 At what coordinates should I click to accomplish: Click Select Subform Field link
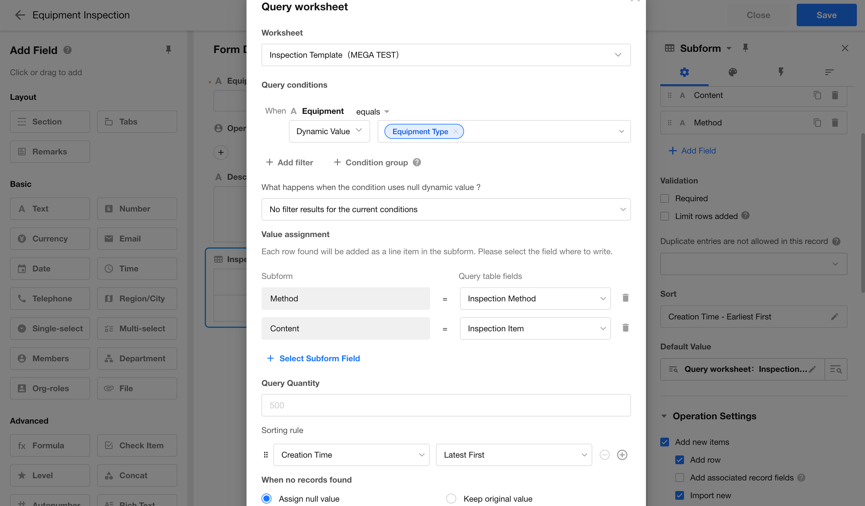[x=313, y=358]
